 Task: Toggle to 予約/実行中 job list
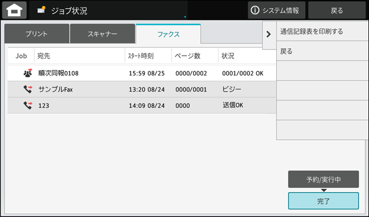(323, 179)
